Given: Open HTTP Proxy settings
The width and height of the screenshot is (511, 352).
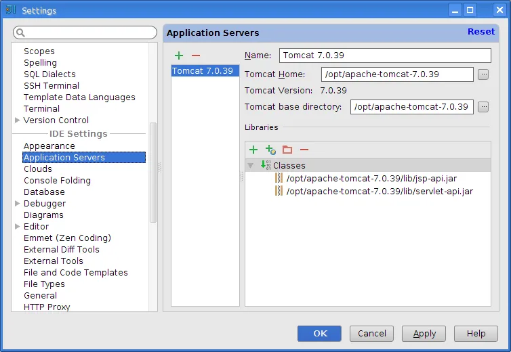Looking at the screenshot, I should 47,307.
